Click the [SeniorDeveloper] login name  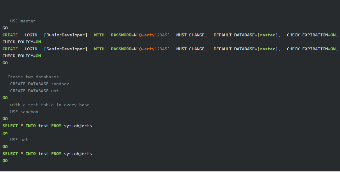pyautogui.click(x=65, y=49)
